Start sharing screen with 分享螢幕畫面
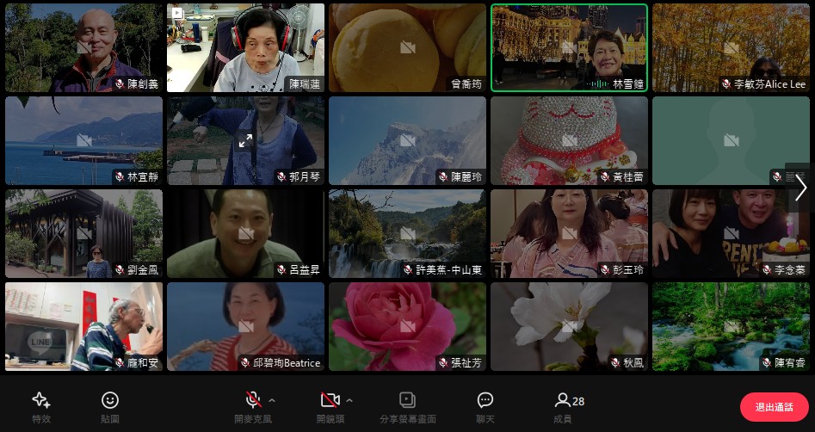This screenshot has height=432, width=815. point(407,405)
